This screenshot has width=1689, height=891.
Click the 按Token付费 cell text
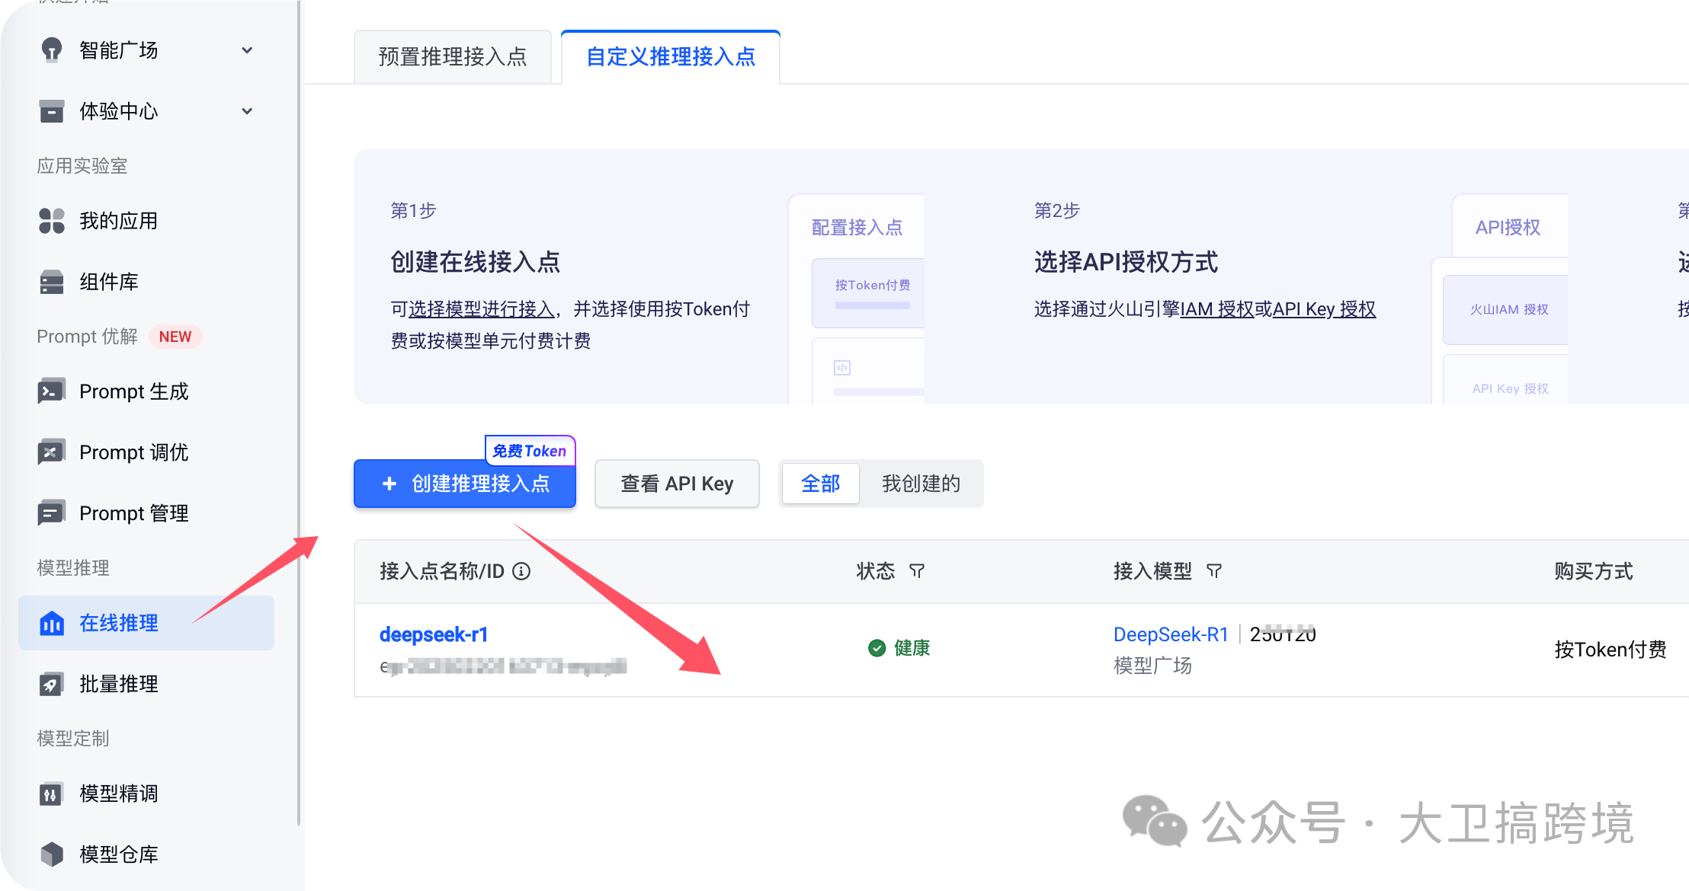[1610, 650]
